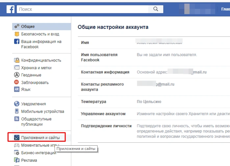Click the language icon for Язык
230x166 pixels.
[17, 89]
